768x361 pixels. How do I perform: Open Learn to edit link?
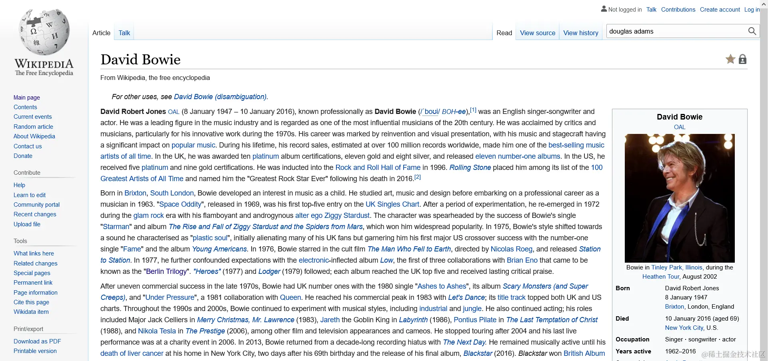click(x=30, y=195)
